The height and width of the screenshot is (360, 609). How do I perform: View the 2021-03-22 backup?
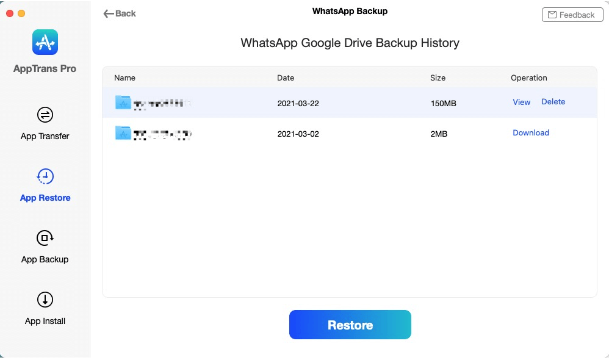pyautogui.click(x=521, y=102)
